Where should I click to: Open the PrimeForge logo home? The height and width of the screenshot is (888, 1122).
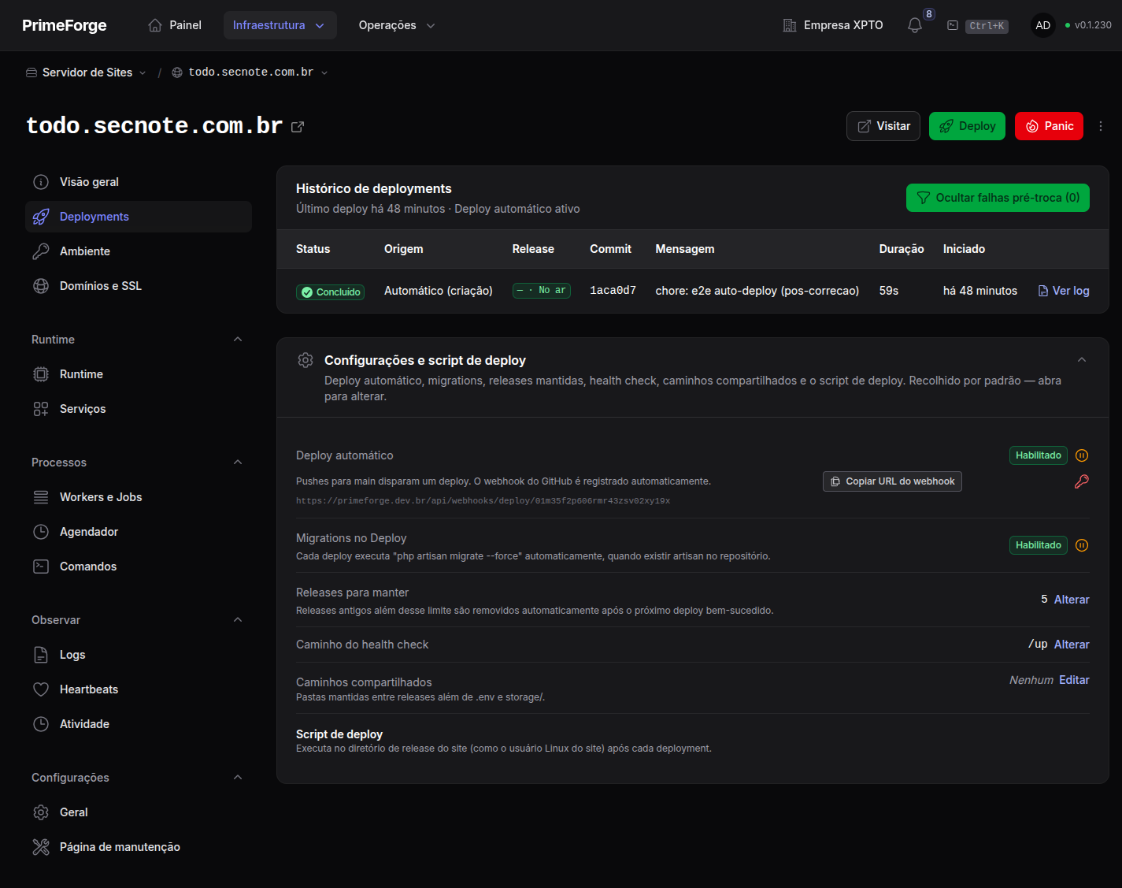coord(65,25)
